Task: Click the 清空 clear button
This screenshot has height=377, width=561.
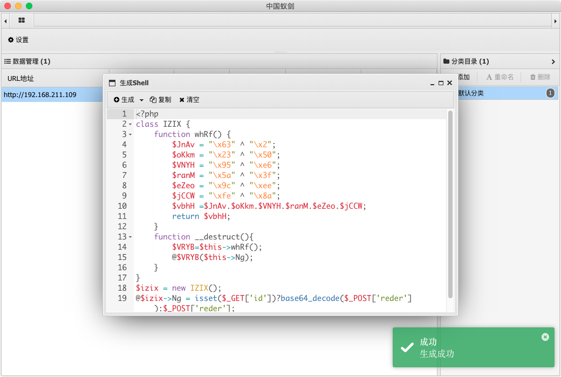Action: pos(189,100)
